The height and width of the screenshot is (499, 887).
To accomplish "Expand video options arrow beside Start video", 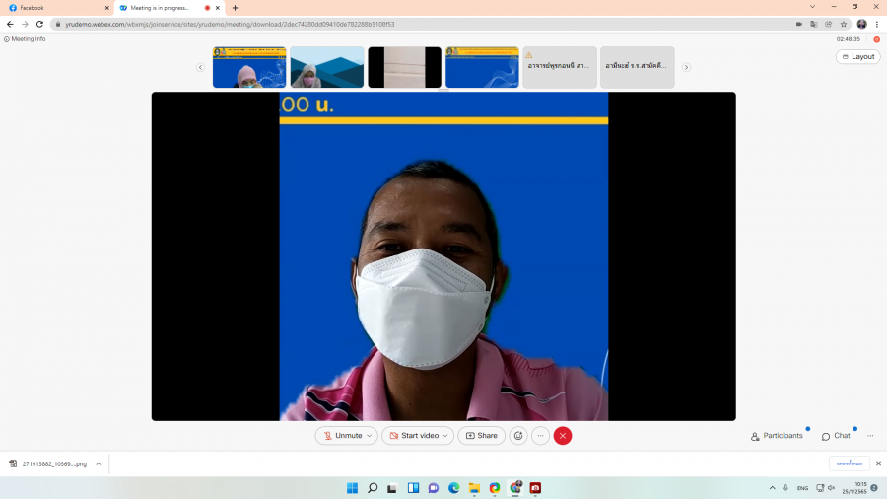I will (446, 436).
